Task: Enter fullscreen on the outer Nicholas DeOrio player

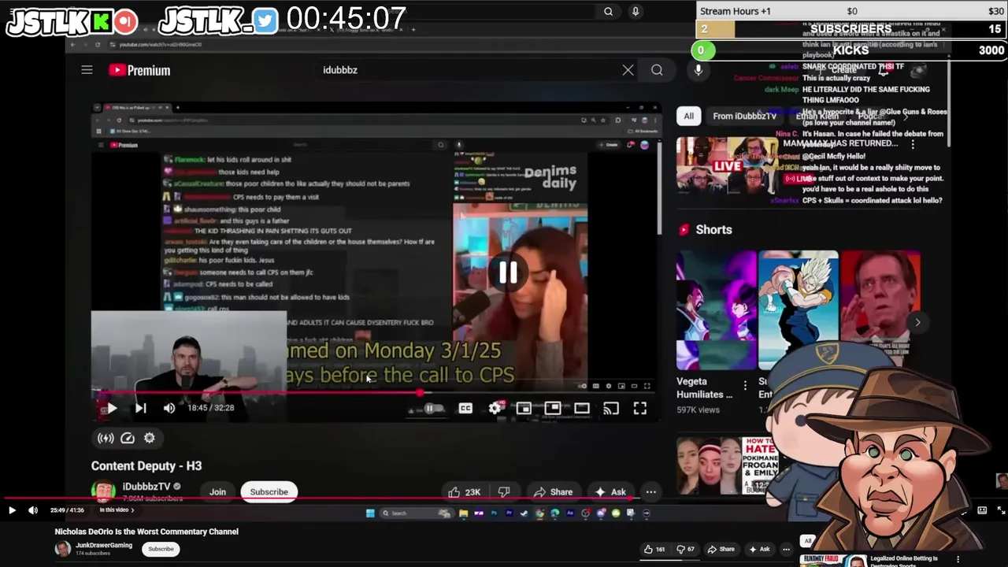Action: pos(1001,510)
